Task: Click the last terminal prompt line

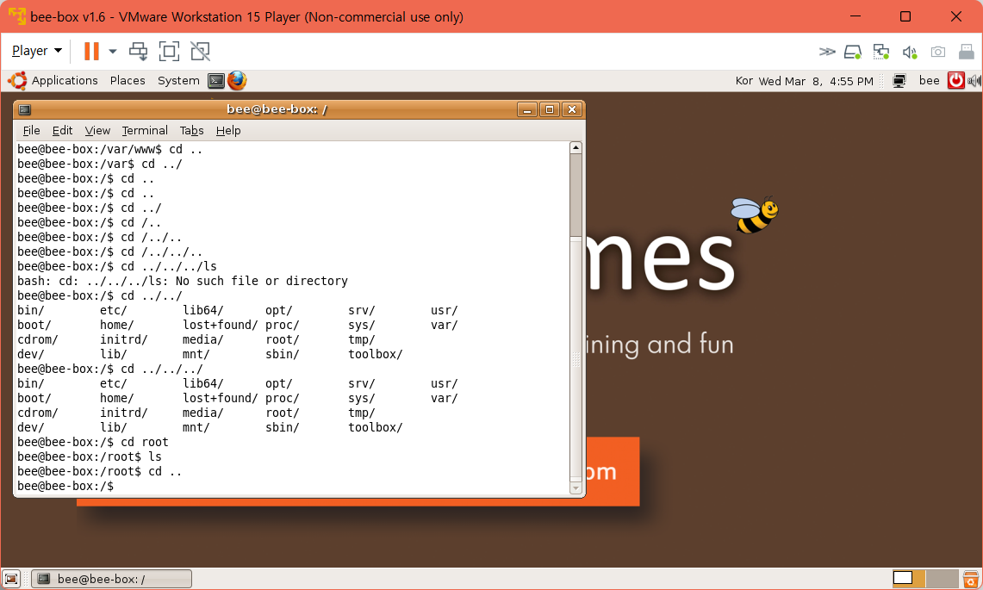Action: pyautogui.click(x=65, y=486)
